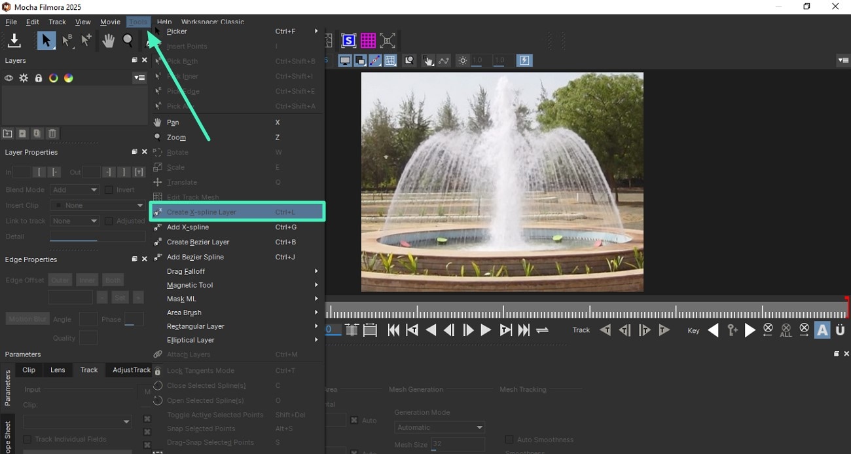Activate the Add Points pointer tool
851x454 pixels.
(86, 40)
